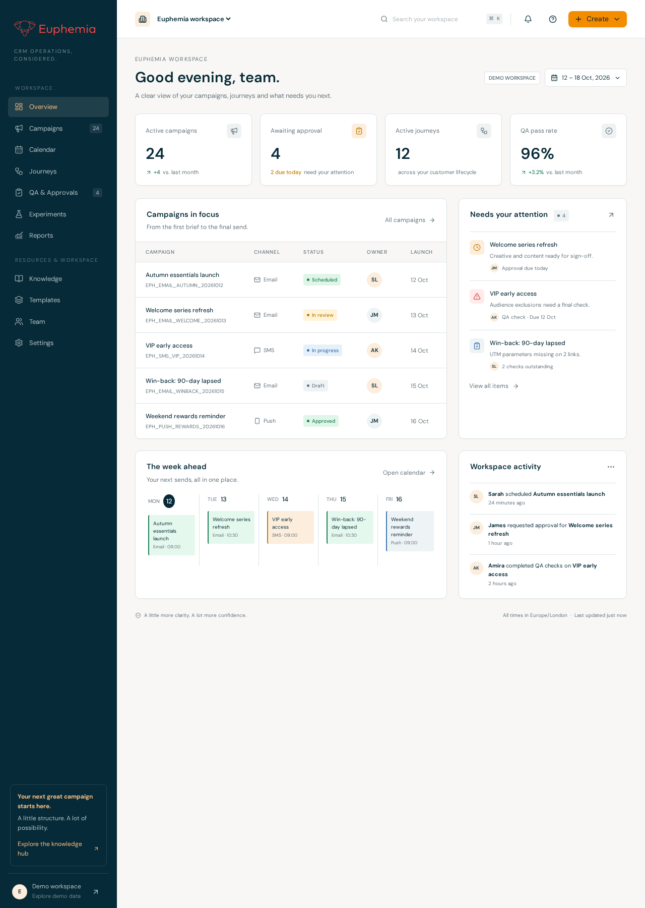Open Journeys in sidebar
This screenshot has width=645, height=908.
pos(58,172)
